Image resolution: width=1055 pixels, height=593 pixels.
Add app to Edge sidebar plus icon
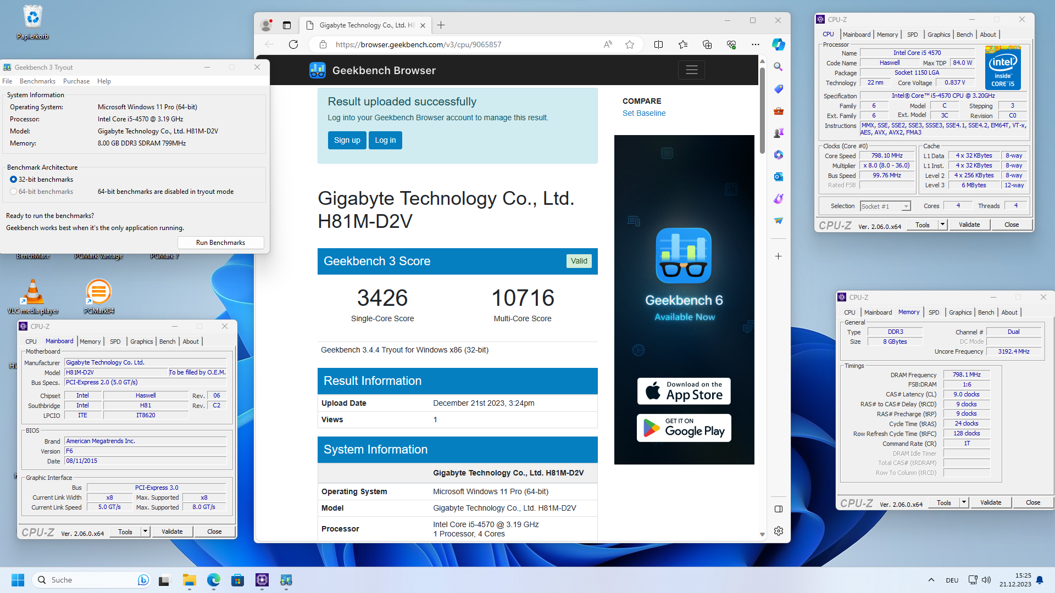point(778,256)
